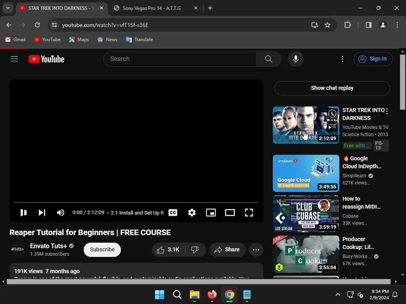View site information icon
This screenshot has height=304, width=406.
pyautogui.click(x=54, y=25)
